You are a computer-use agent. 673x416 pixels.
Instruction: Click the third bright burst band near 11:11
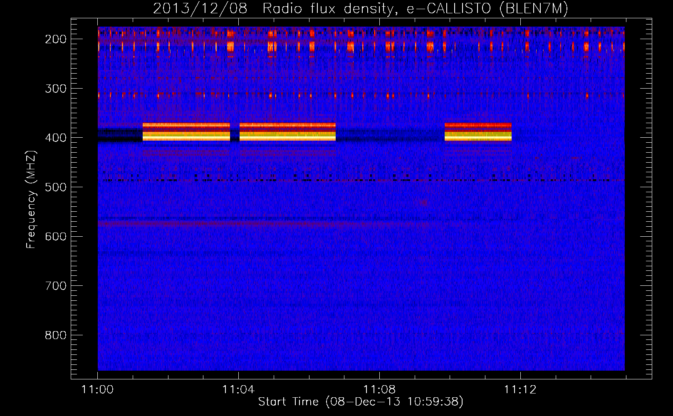[x=478, y=132]
